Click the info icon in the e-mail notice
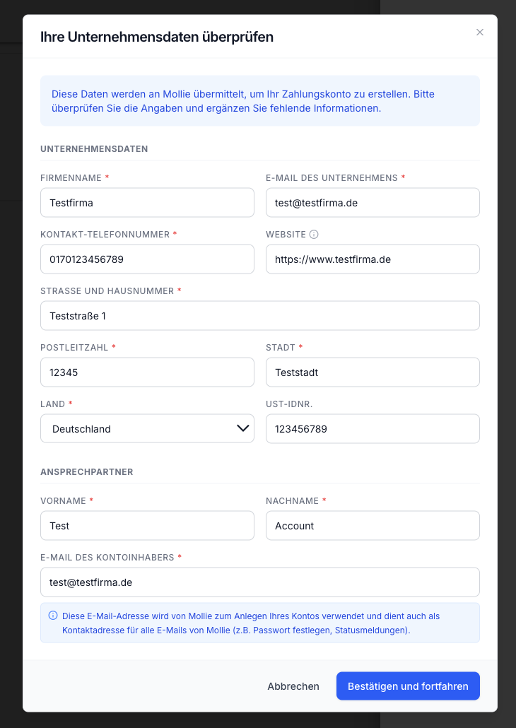The height and width of the screenshot is (728, 516). (53, 616)
